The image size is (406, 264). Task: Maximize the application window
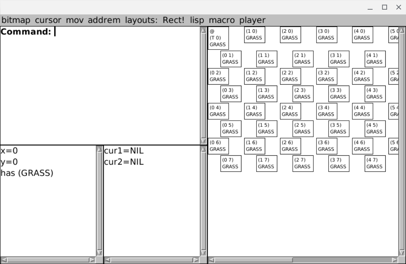coord(385,7)
